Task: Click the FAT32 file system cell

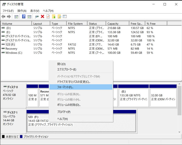Action: click(72, 45)
